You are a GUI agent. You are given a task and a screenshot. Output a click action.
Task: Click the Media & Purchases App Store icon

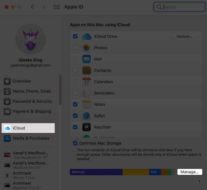click(7, 138)
